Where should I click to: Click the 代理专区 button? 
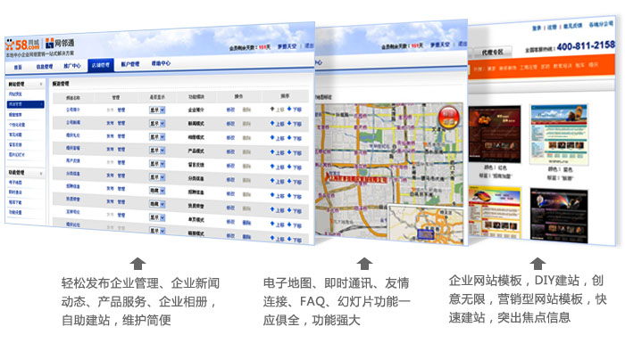click(493, 53)
